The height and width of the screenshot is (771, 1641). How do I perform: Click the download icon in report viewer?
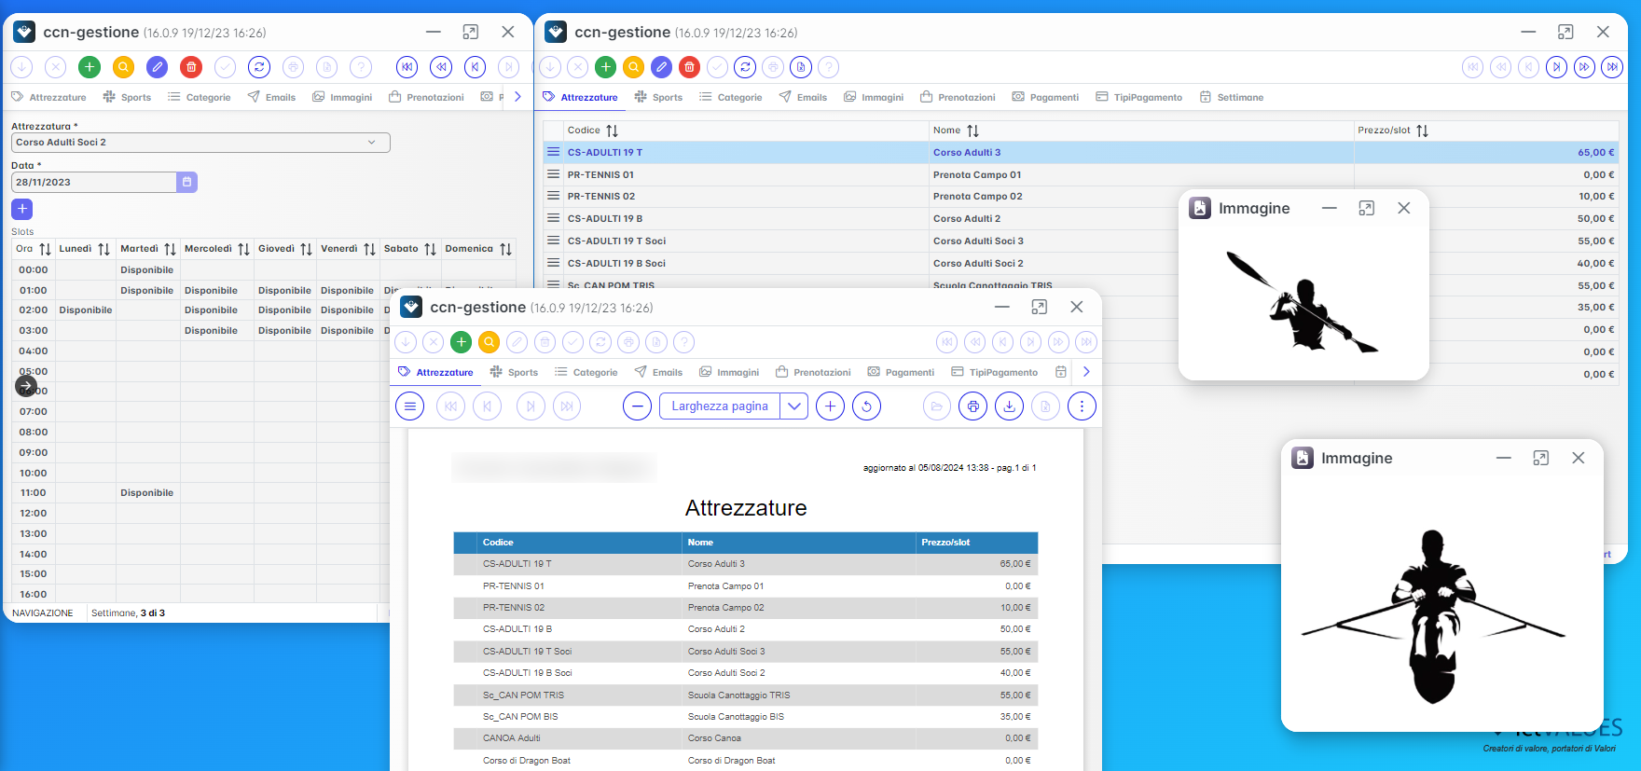pos(1009,406)
